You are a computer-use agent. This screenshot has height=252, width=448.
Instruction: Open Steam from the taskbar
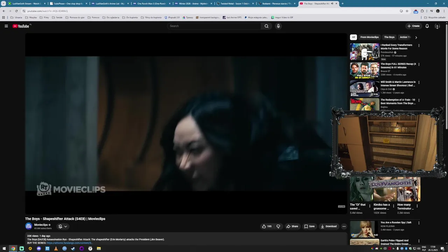pos(73,248)
